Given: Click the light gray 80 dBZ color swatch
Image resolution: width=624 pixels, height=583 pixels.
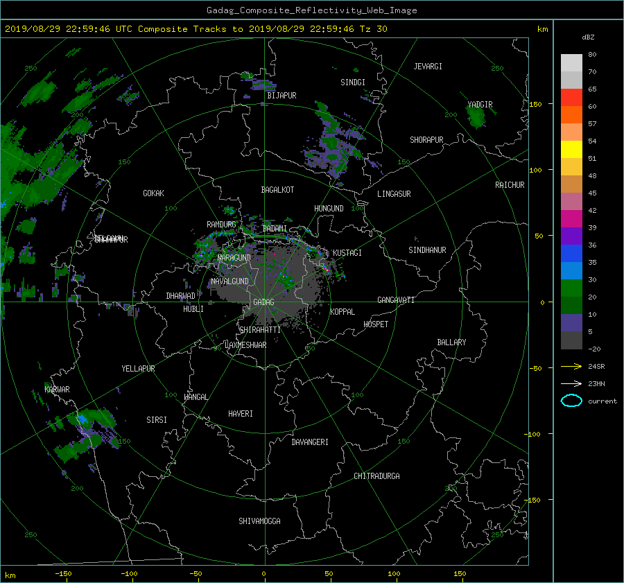Looking at the screenshot, I should (x=571, y=62).
